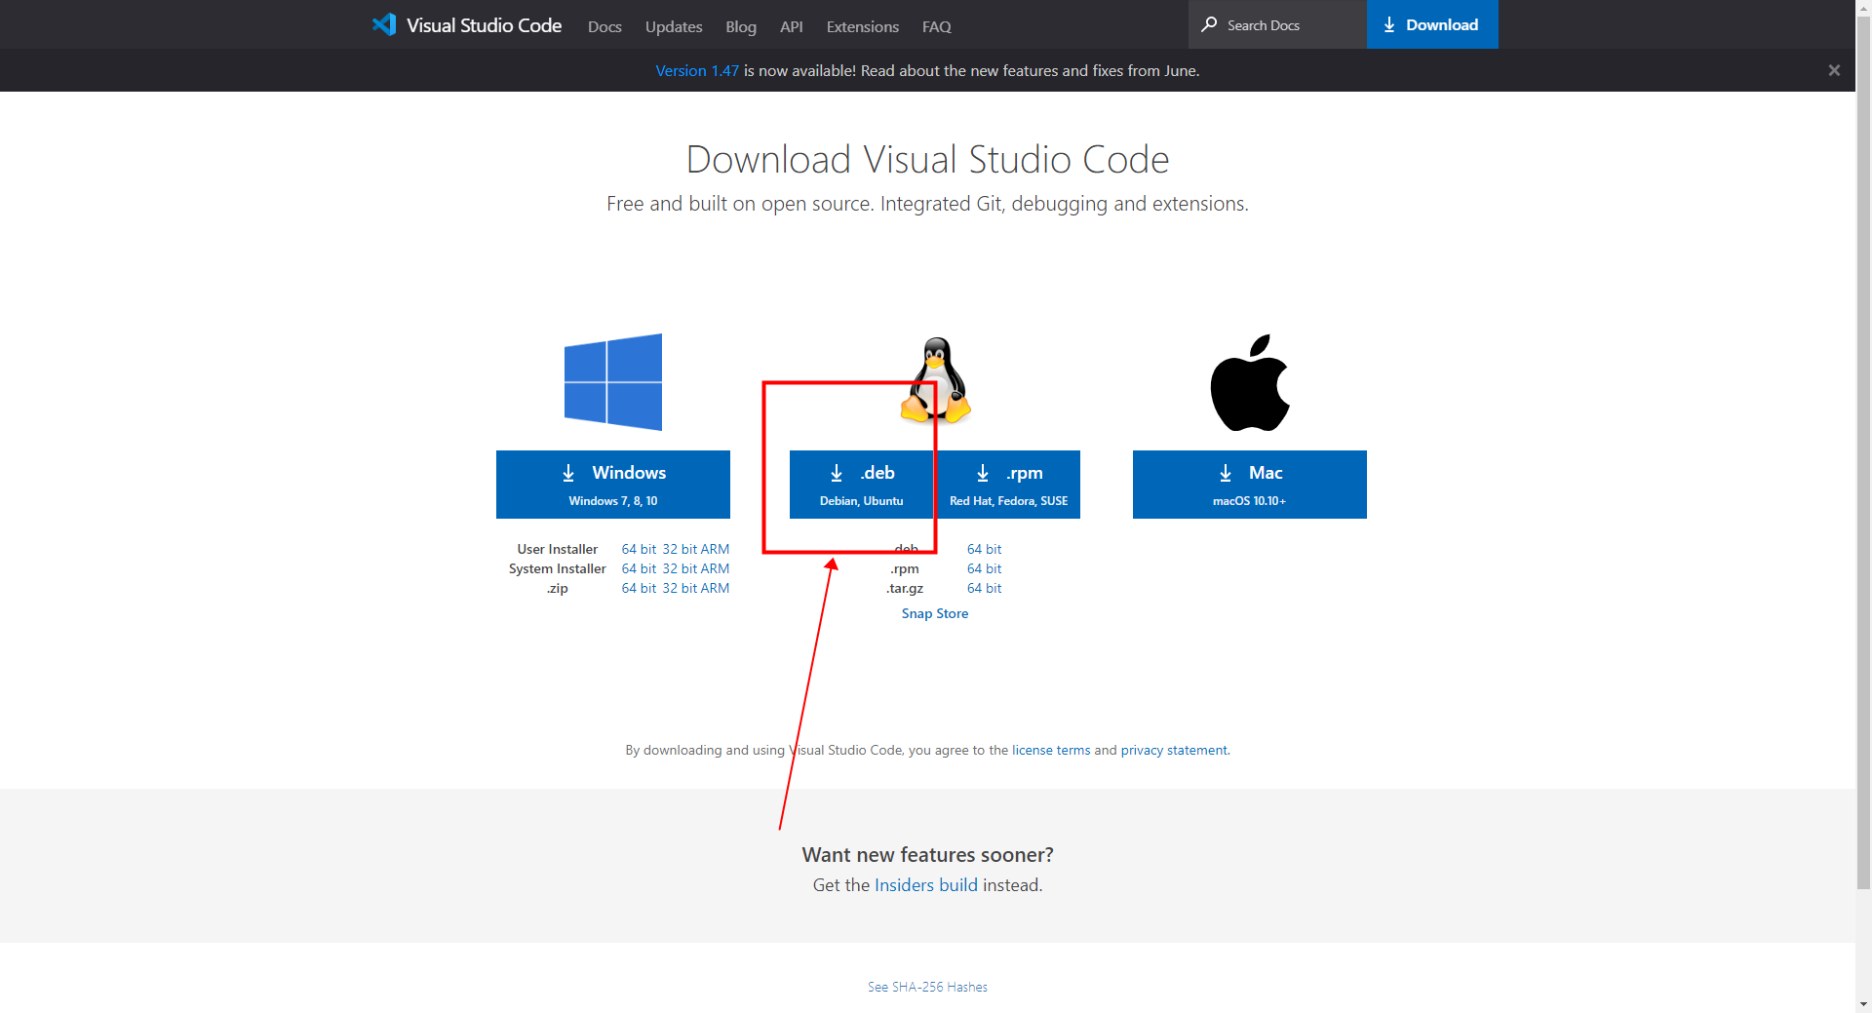
Task: Select User Installer 32 bit link
Action: [680, 549]
